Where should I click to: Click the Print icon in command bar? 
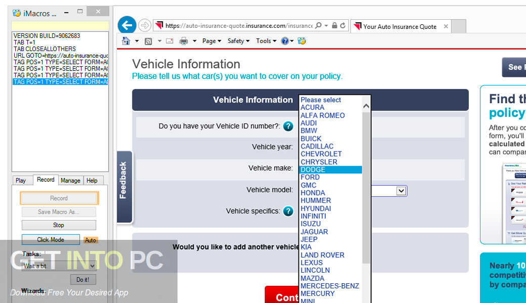coord(184,41)
